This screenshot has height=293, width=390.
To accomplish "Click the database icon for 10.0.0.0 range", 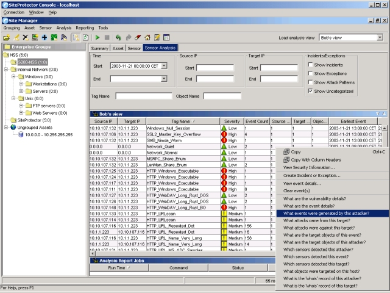I will tap(21, 134).
